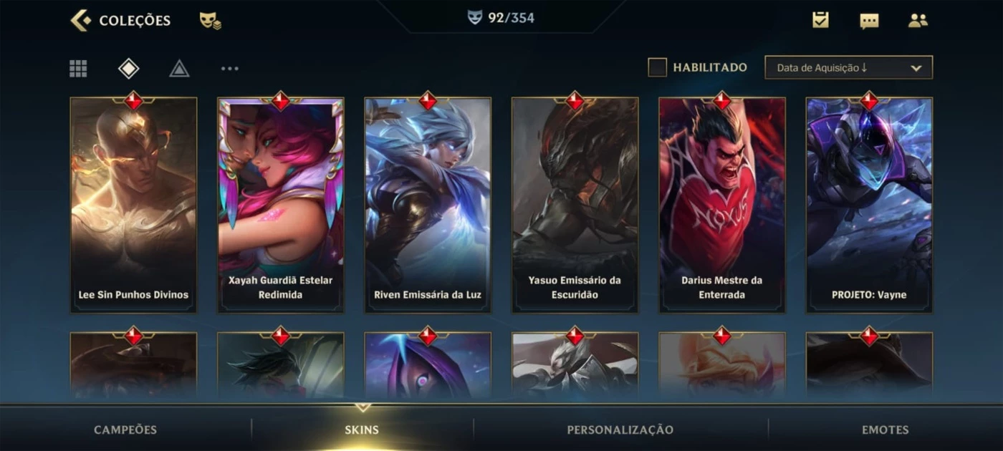Expand sort options via dropdown chevron

pos(916,68)
